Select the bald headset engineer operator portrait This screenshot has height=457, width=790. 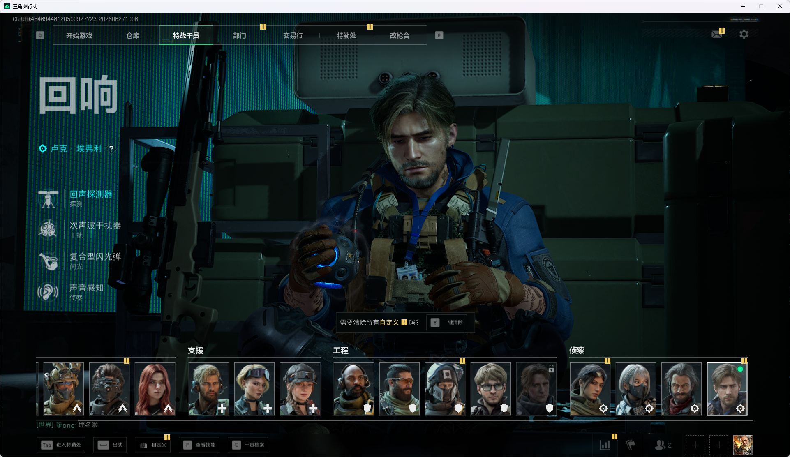pyautogui.click(x=354, y=389)
